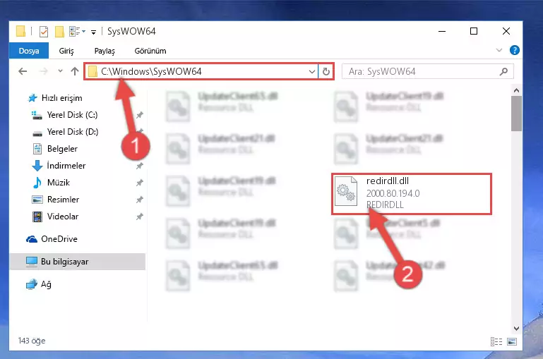Open the recent locations dropdown arrow
This screenshot has height=359, width=543.
click(x=60, y=71)
